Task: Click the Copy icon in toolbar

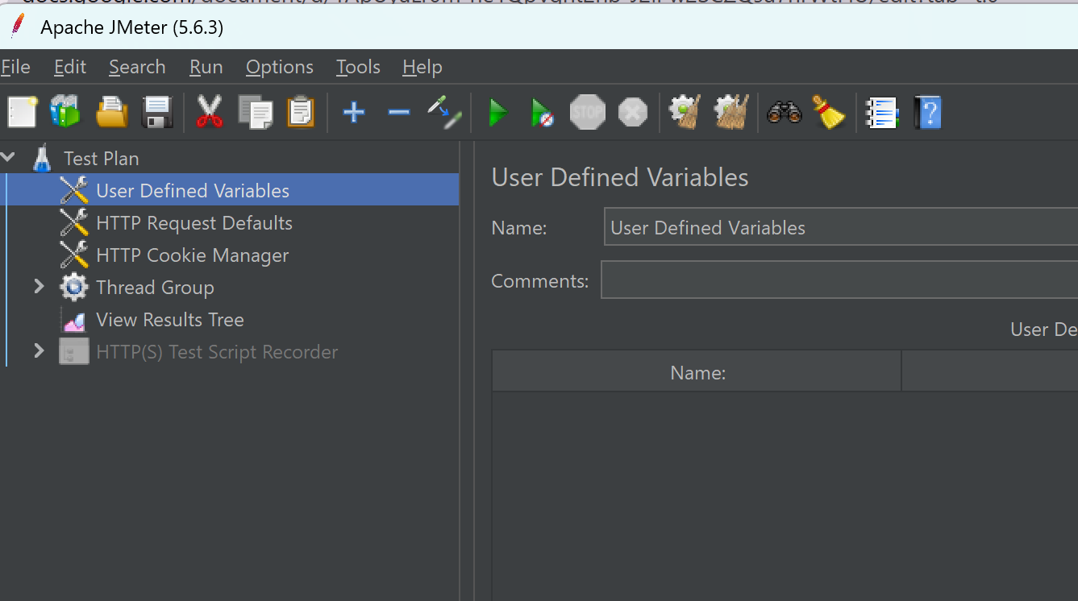Action: click(x=256, y=112)
